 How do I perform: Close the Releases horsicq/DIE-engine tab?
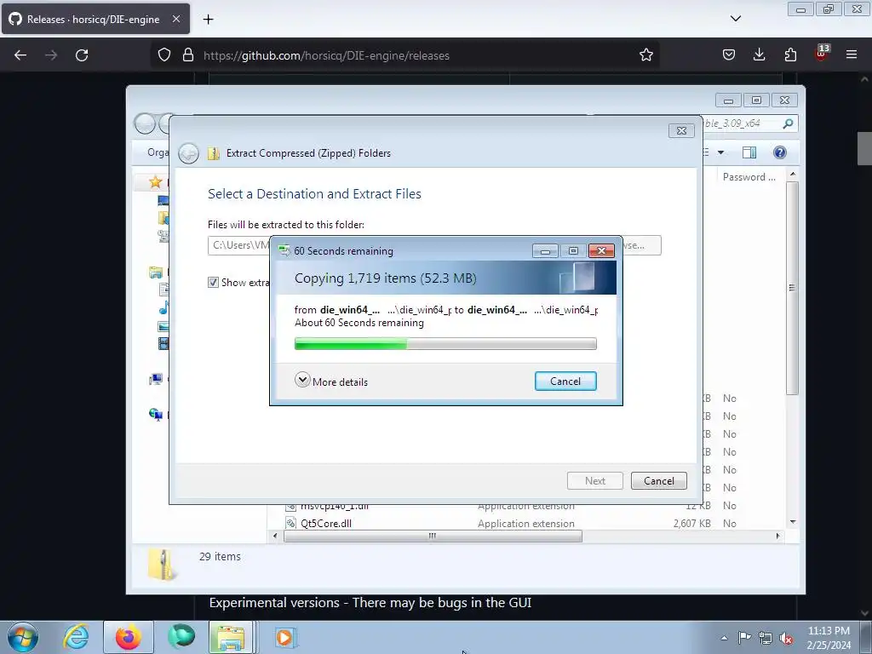(175, 19)
